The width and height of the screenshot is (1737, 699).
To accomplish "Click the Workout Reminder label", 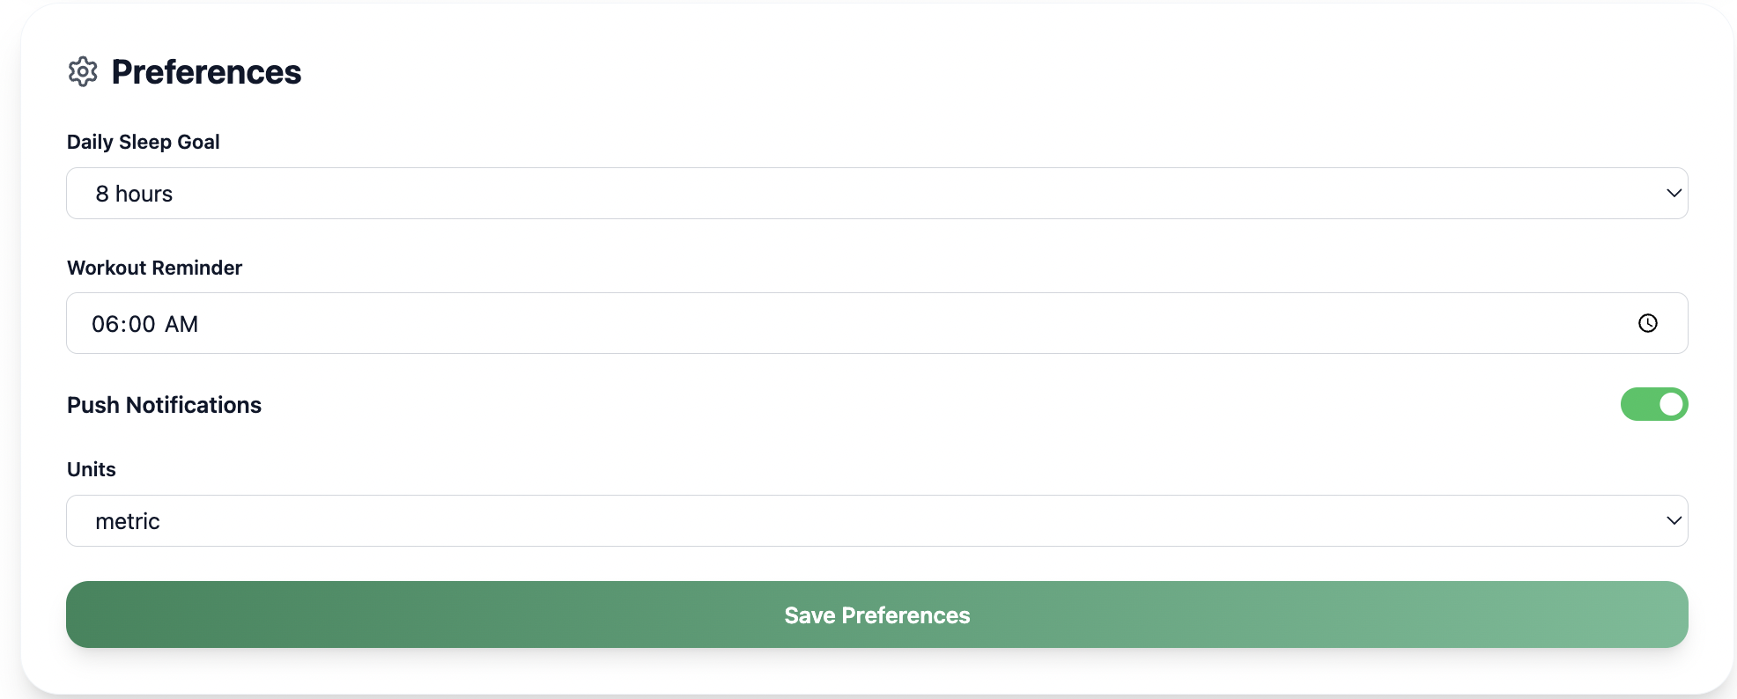I will [x=154, y=268].
